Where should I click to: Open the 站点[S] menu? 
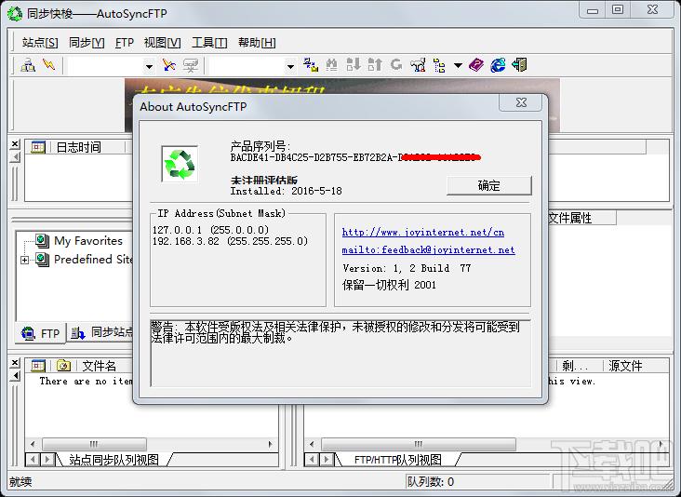(40, 42)
